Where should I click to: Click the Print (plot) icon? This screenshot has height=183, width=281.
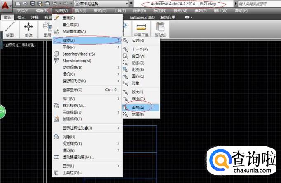(47, 3)
